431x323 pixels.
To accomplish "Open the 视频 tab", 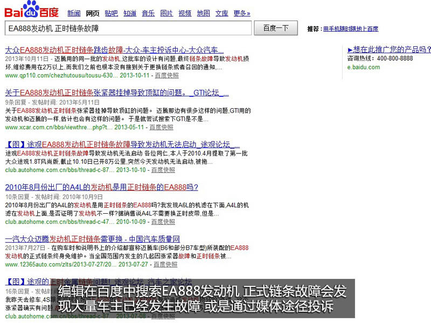I will pos(185,13).
